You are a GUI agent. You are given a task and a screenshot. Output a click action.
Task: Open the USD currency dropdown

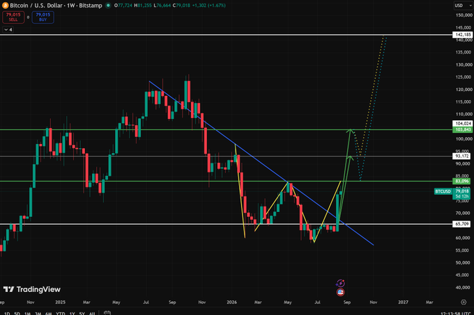point(463,6)
